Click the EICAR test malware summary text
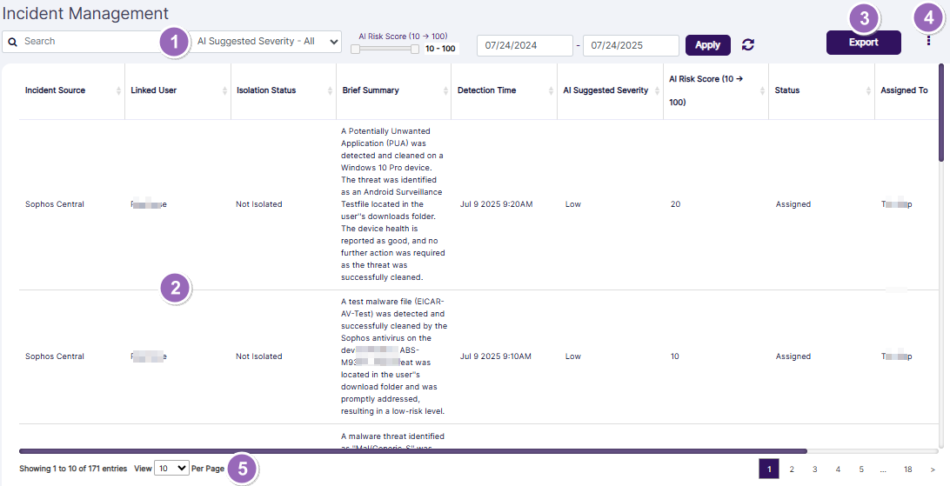The width and height of the screenshot is (950, 486). (x=394, y=356)
